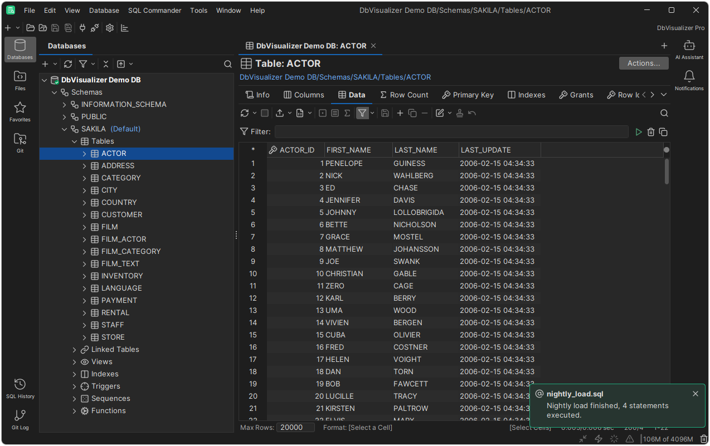The height and width of the screenshot is (446, 710).
Task: Open the Git Log panel
Action: (20, 420)
